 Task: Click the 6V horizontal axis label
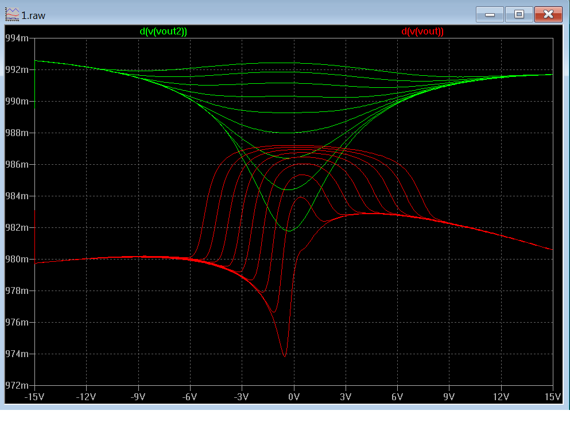point(397,397)
